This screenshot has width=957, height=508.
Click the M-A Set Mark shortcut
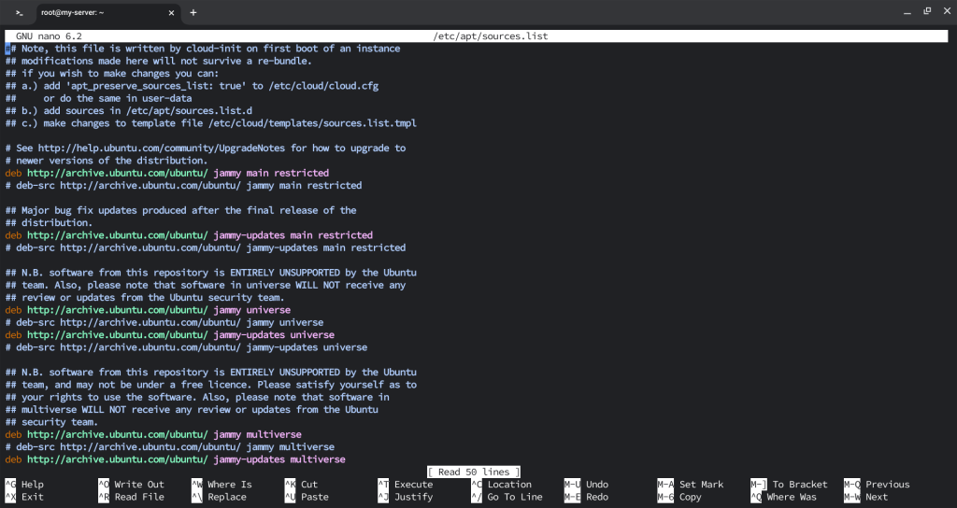(x=691, y=485)
